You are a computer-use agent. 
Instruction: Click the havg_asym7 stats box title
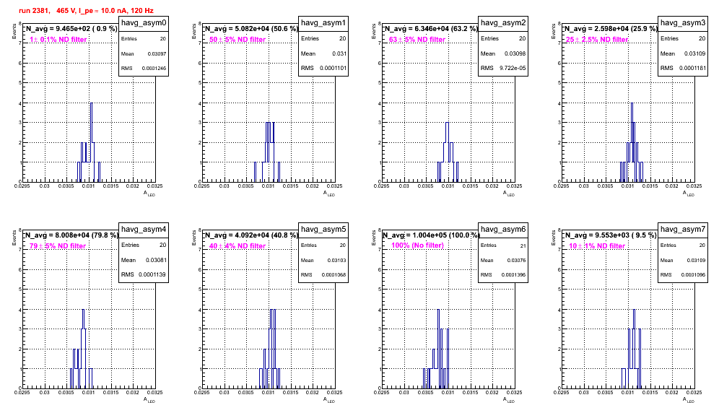683,229
